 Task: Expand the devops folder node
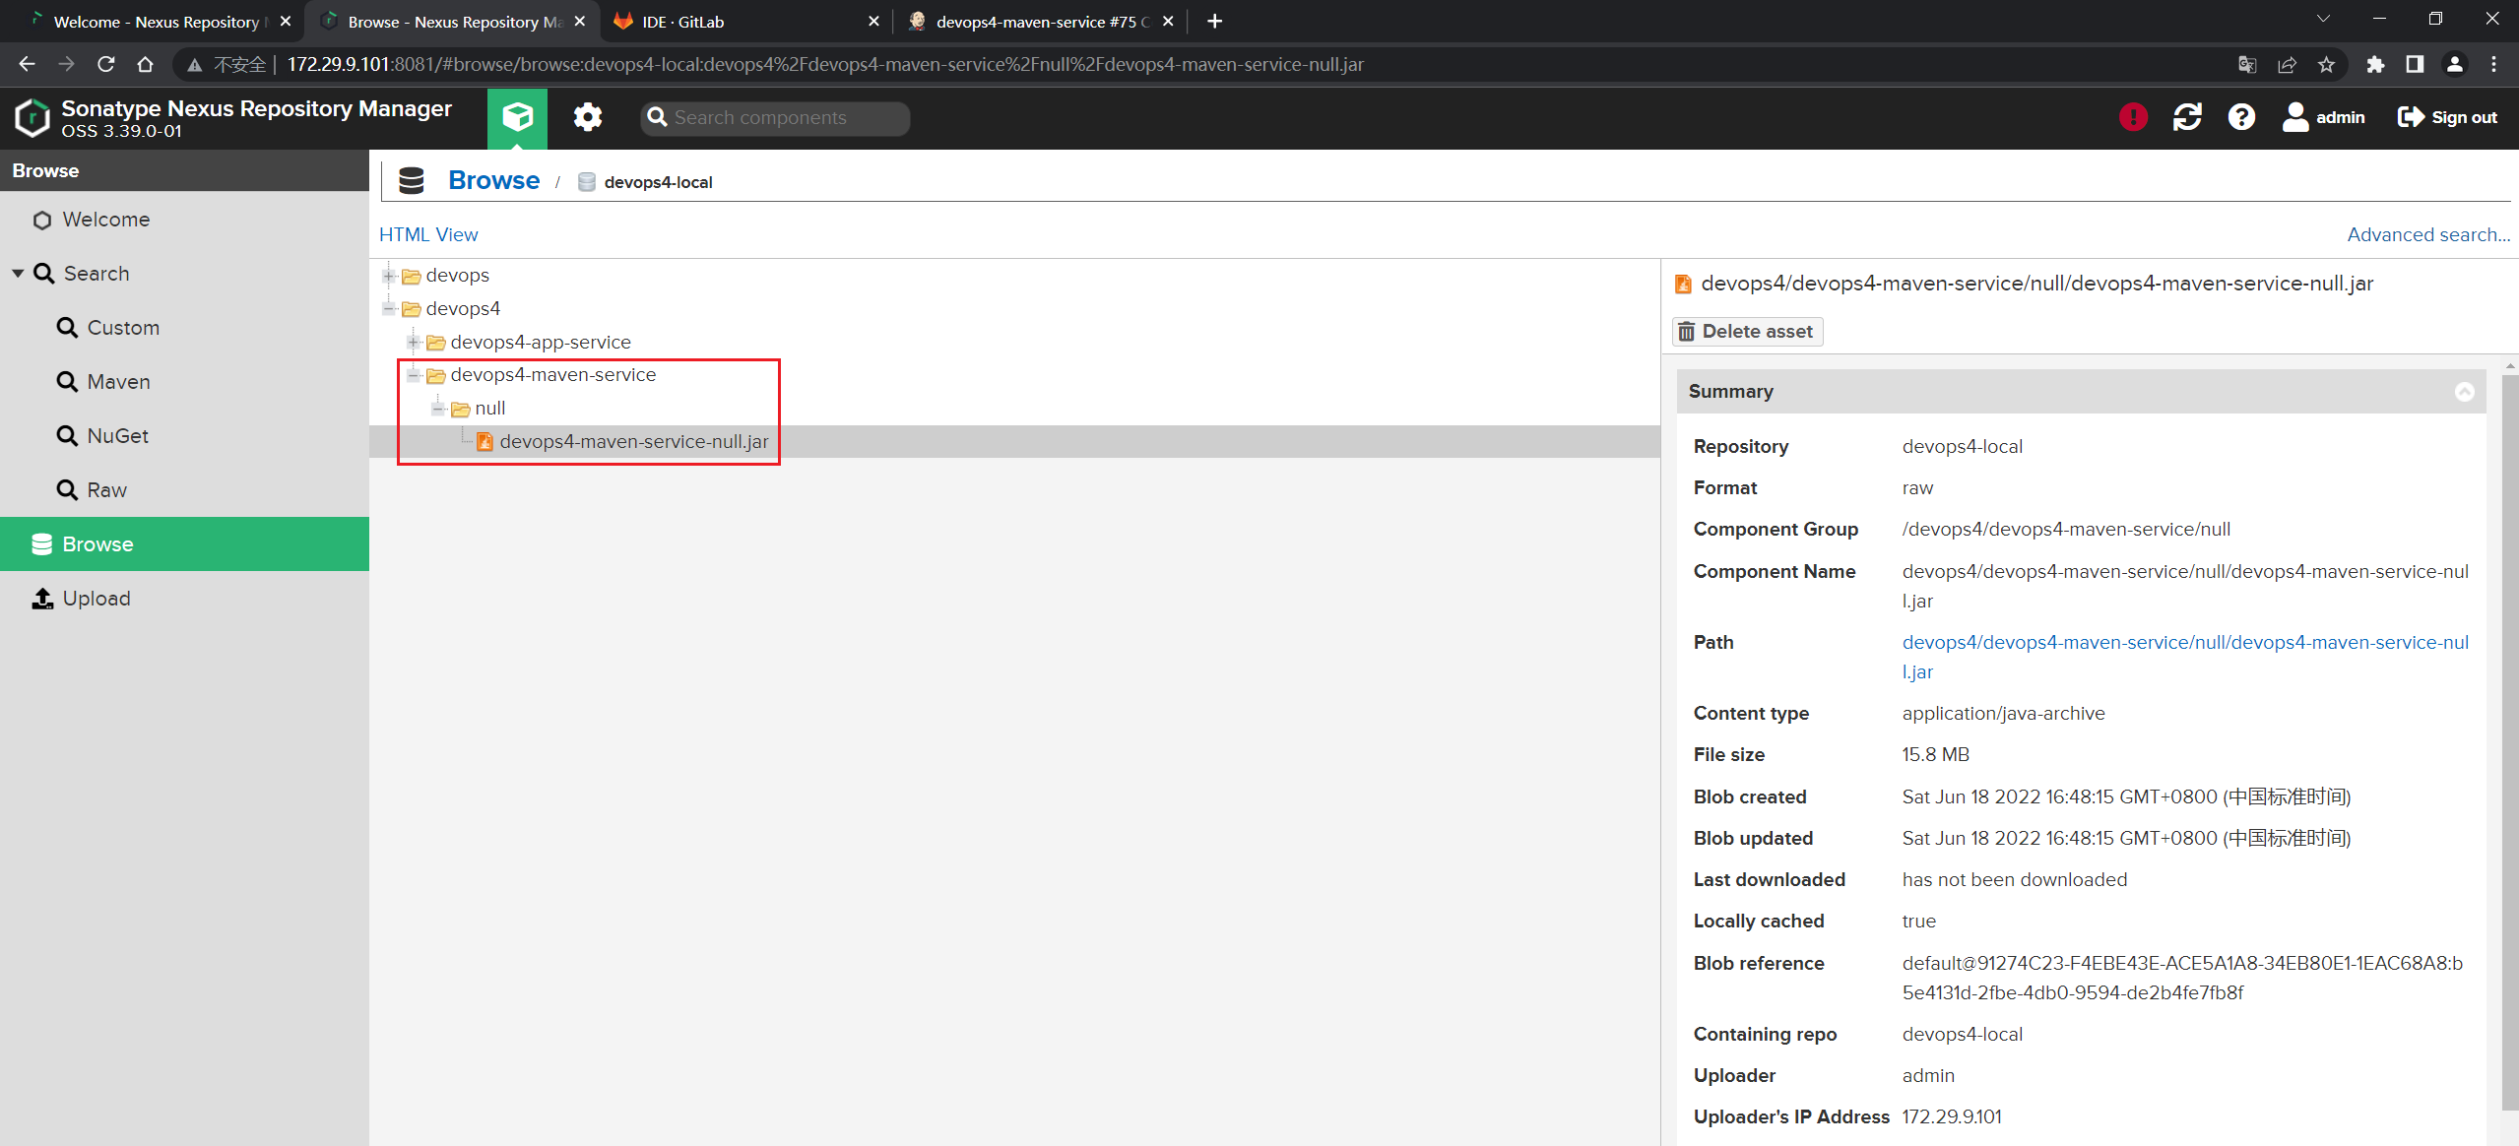(389, 276)
